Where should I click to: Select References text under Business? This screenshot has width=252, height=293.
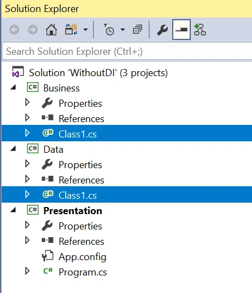81,119
